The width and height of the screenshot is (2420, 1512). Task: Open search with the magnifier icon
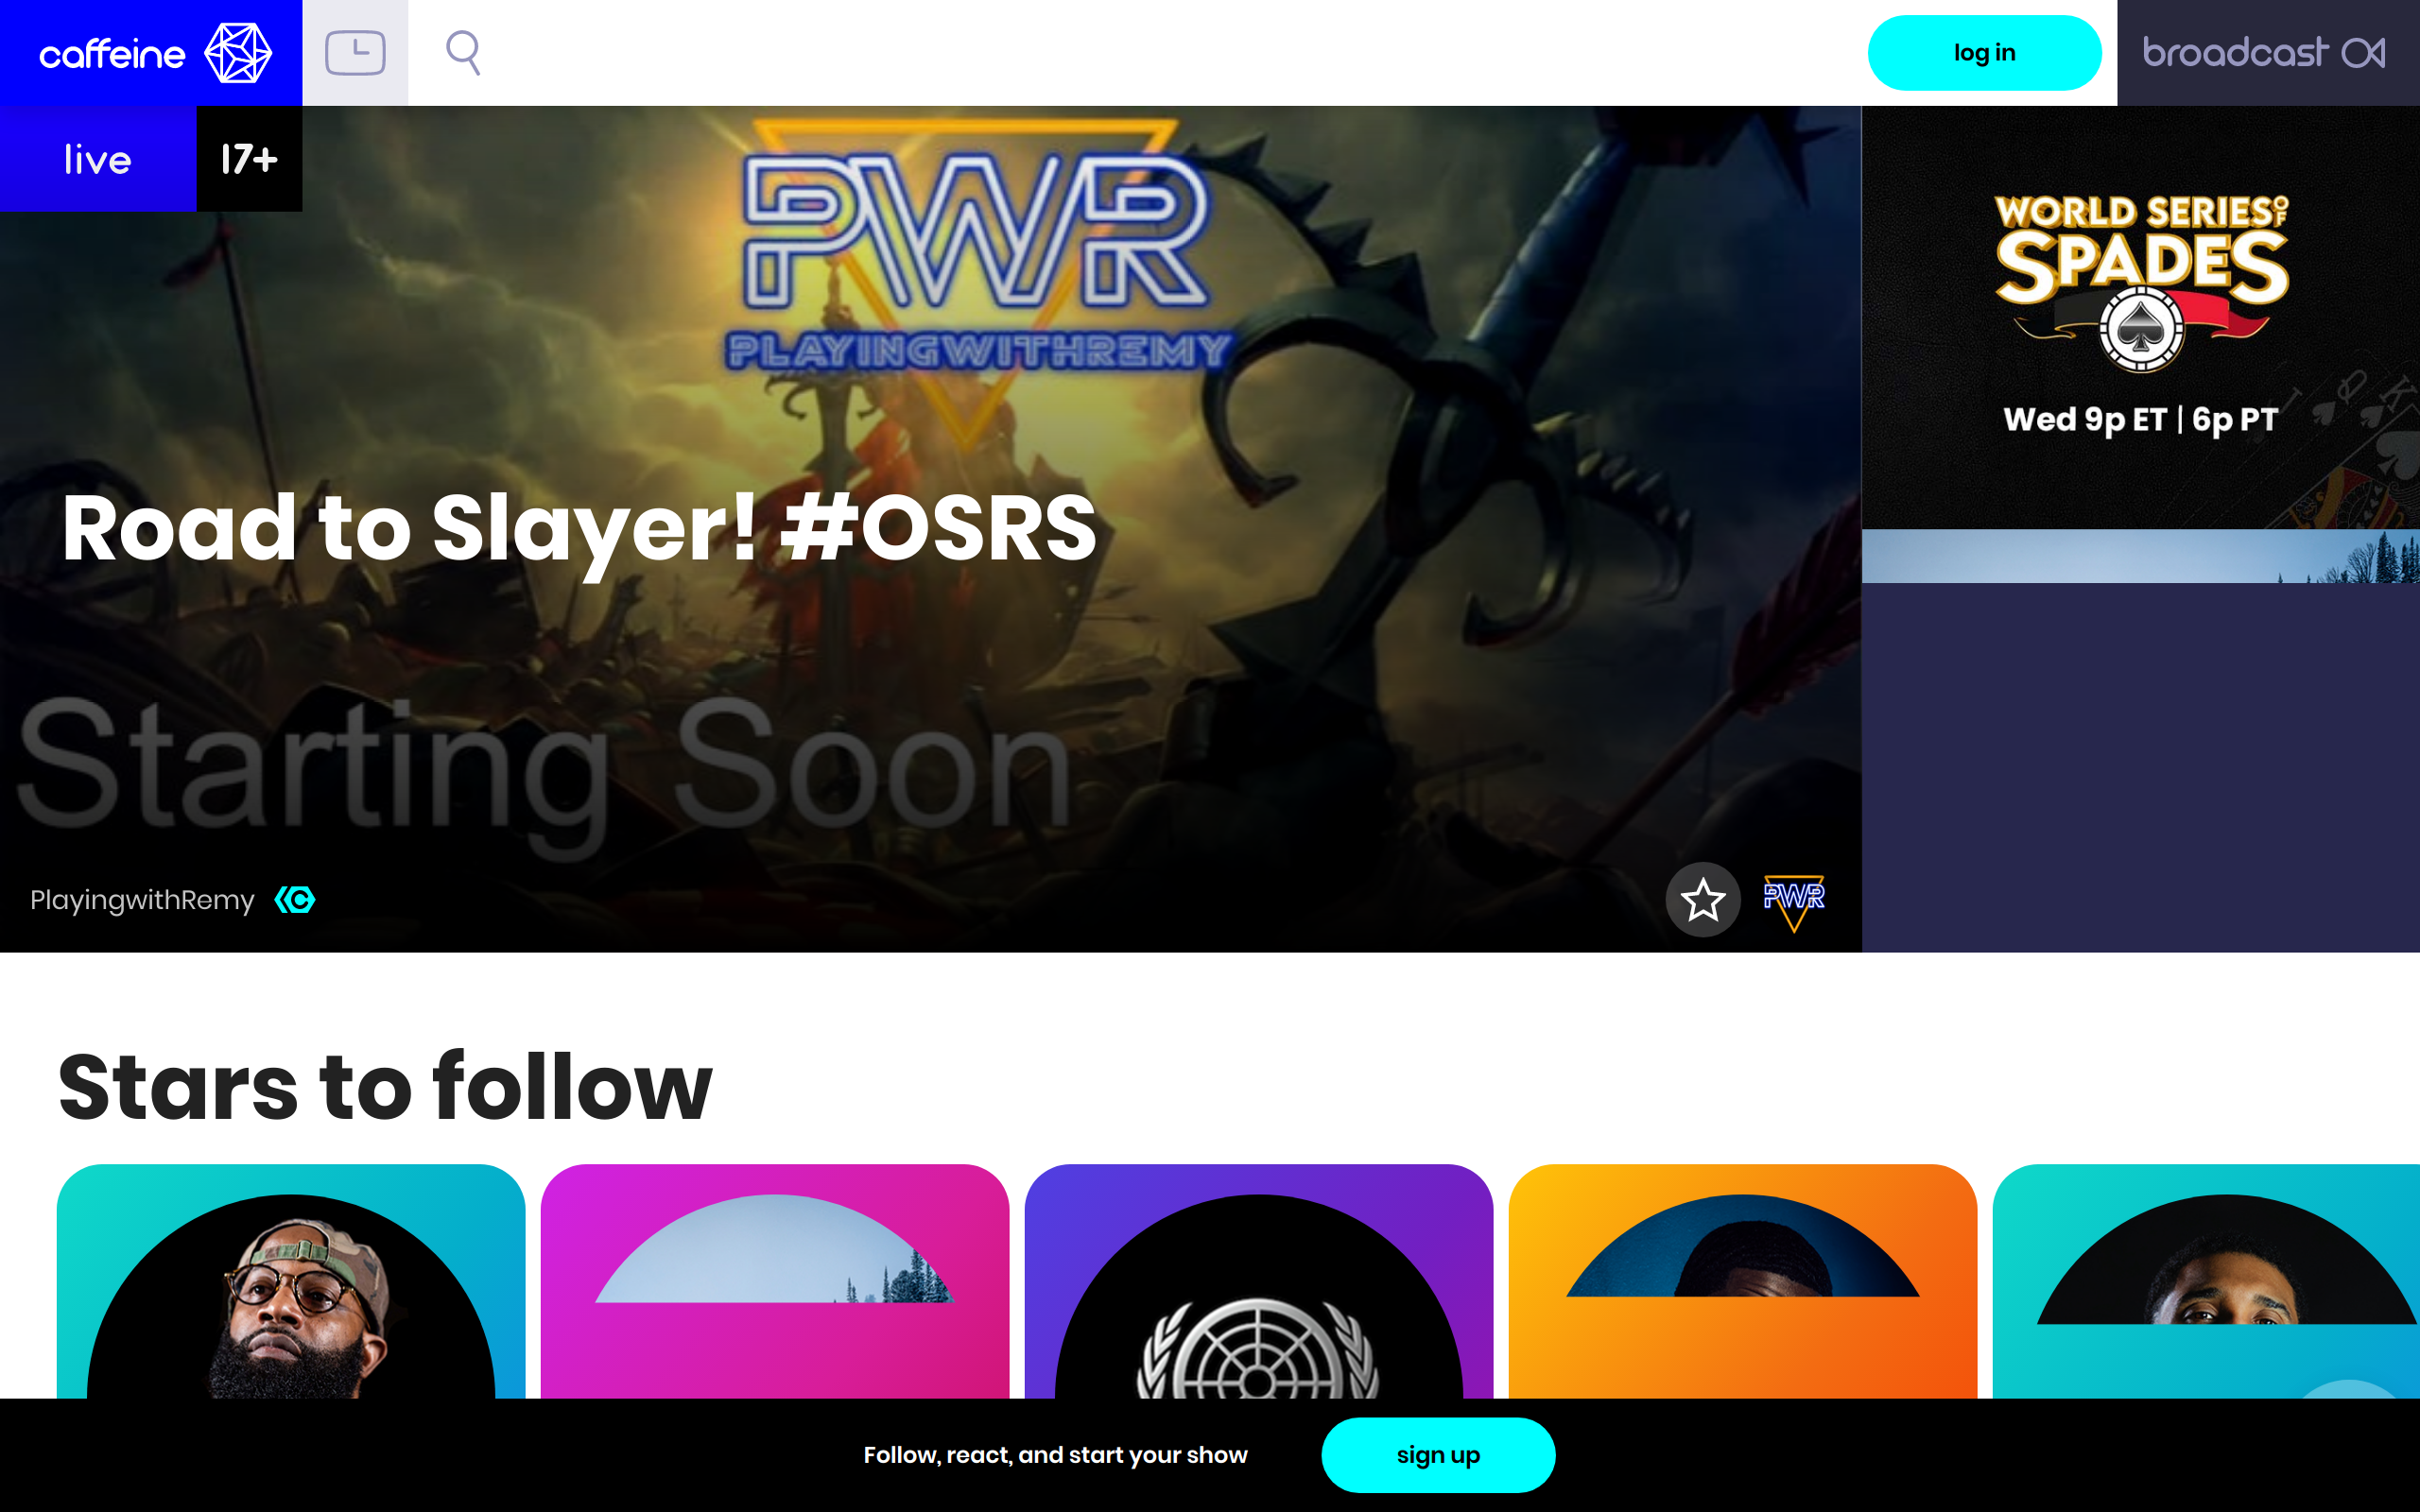click(463, 53)
